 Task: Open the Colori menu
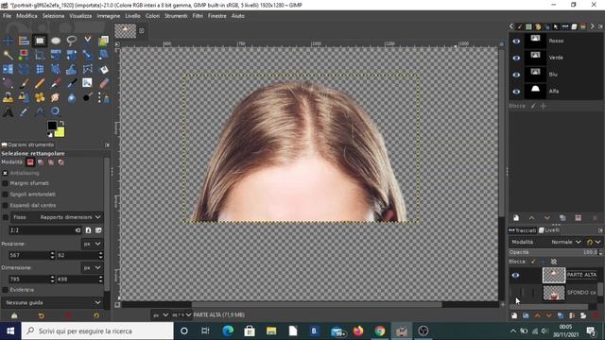click(x=152, y=16)
